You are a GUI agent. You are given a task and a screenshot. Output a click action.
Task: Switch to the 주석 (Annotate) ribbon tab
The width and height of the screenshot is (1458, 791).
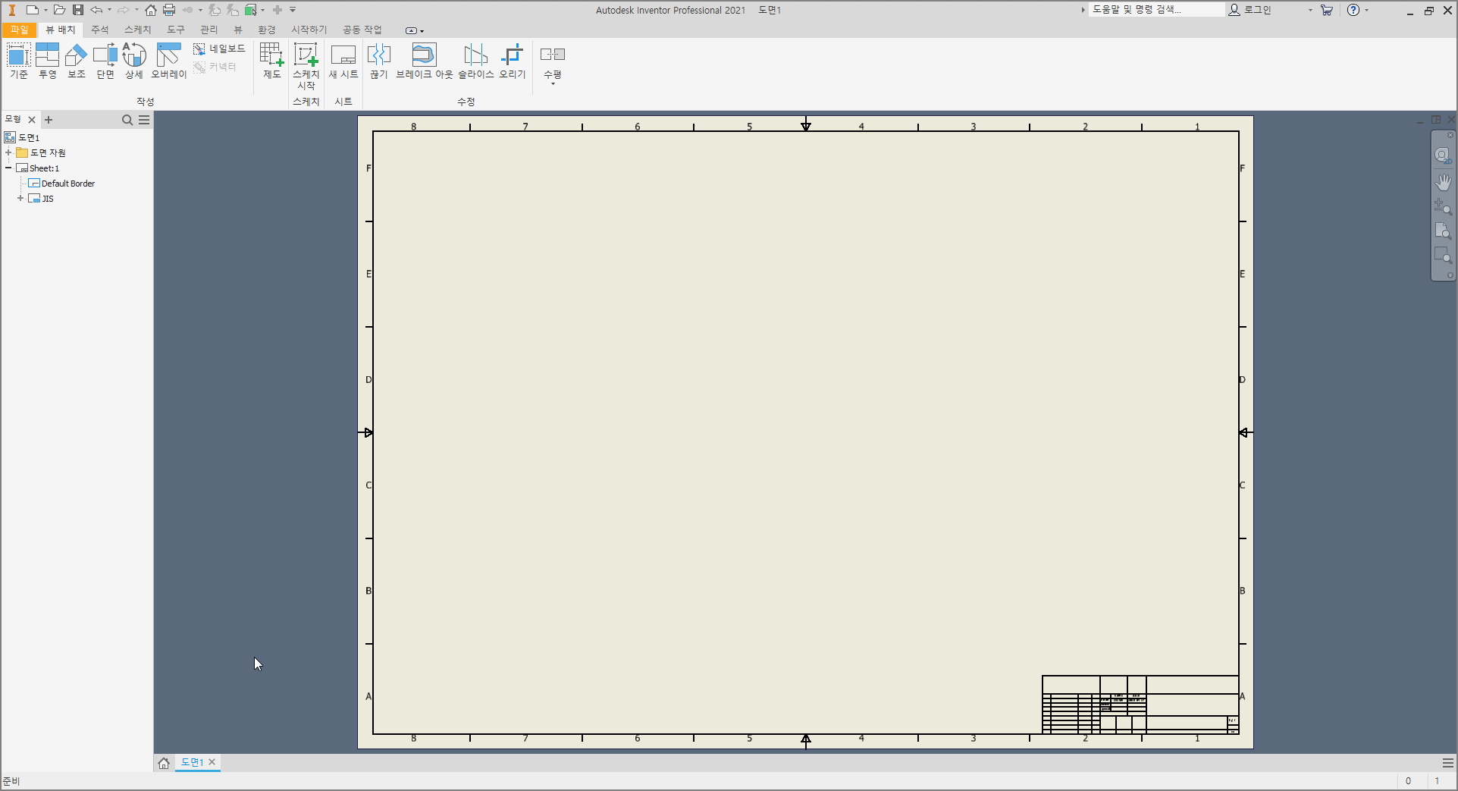point(100,30)
